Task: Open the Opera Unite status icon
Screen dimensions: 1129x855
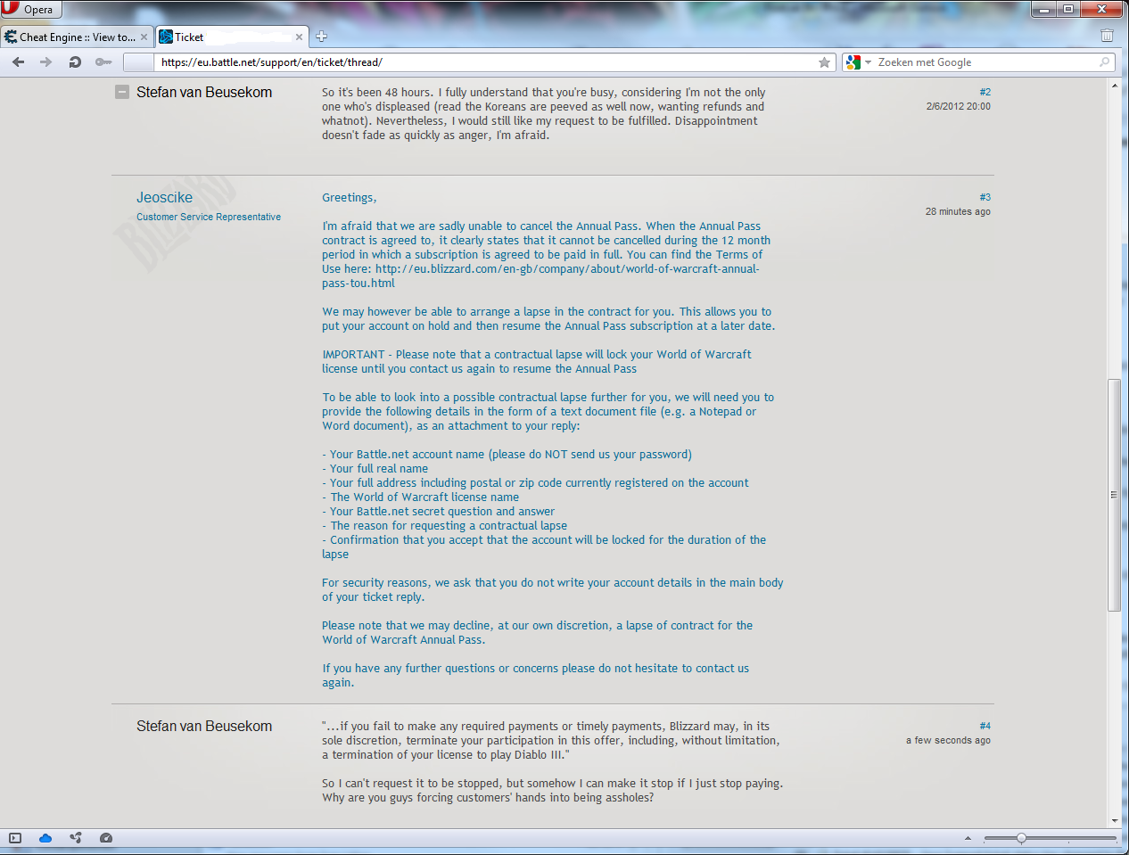Action: coord(76,838)
